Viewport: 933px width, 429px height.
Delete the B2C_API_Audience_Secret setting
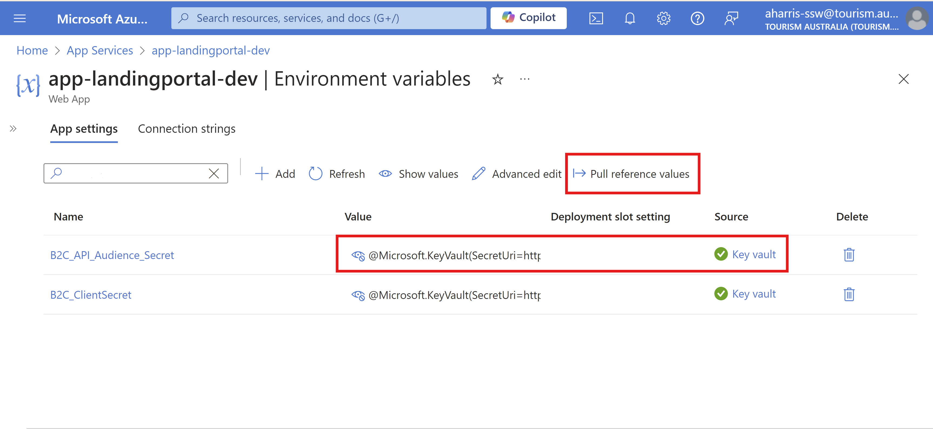pyautogui.click(x=849, y=254)
